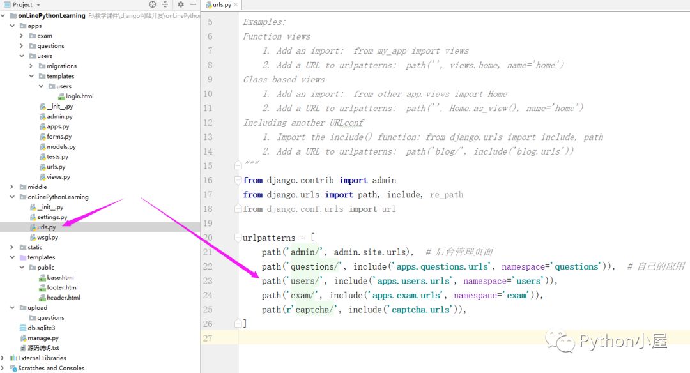The image size is (690, 373).
Task: Select login.html file icon
Action: [61, 96]
